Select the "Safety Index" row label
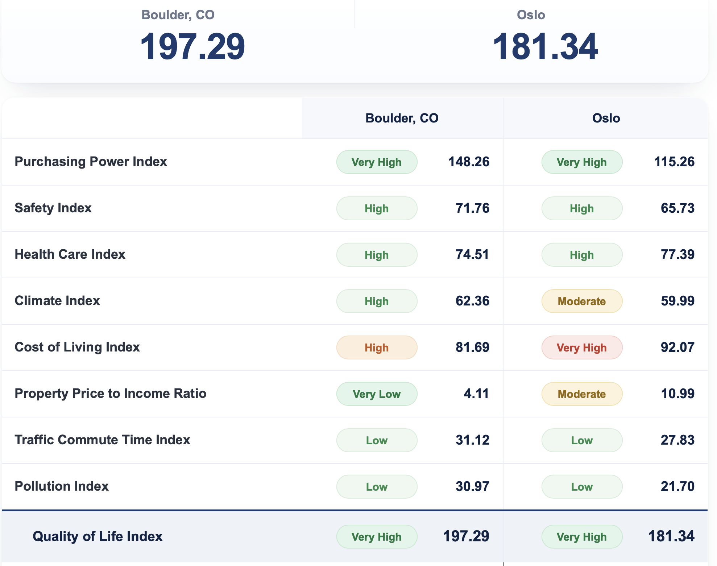 click(53, 208)
